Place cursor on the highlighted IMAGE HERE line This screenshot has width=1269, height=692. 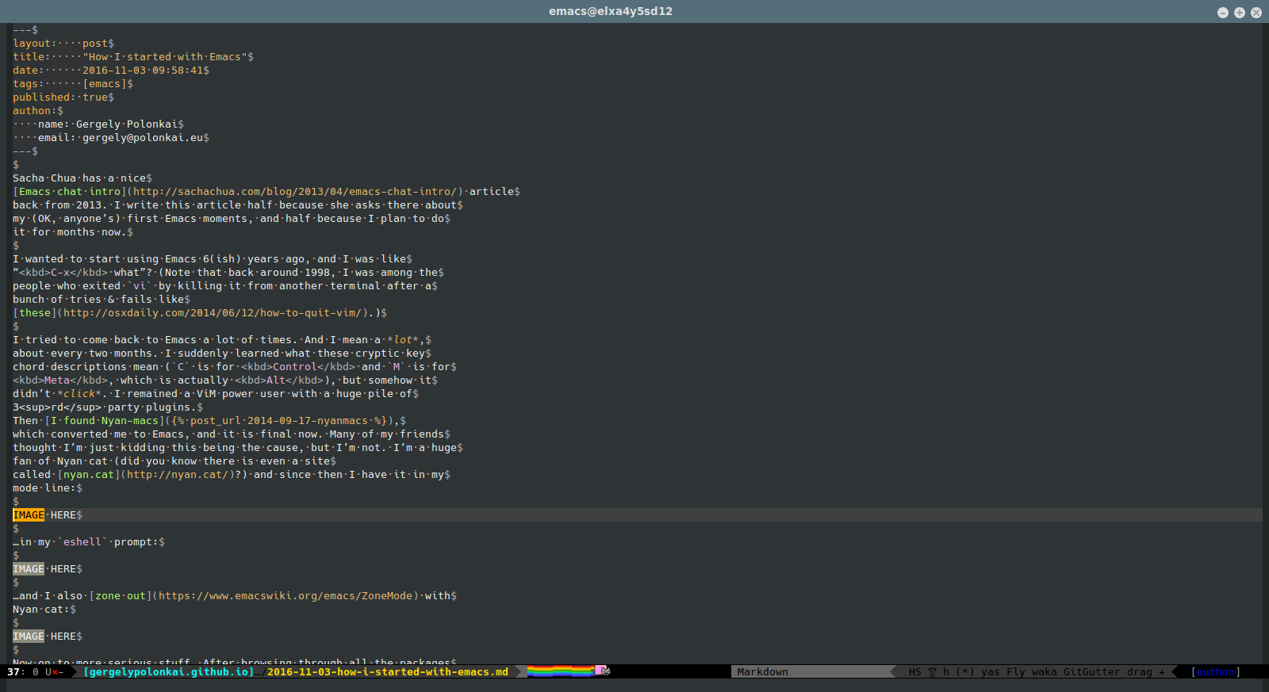[48, 515]
